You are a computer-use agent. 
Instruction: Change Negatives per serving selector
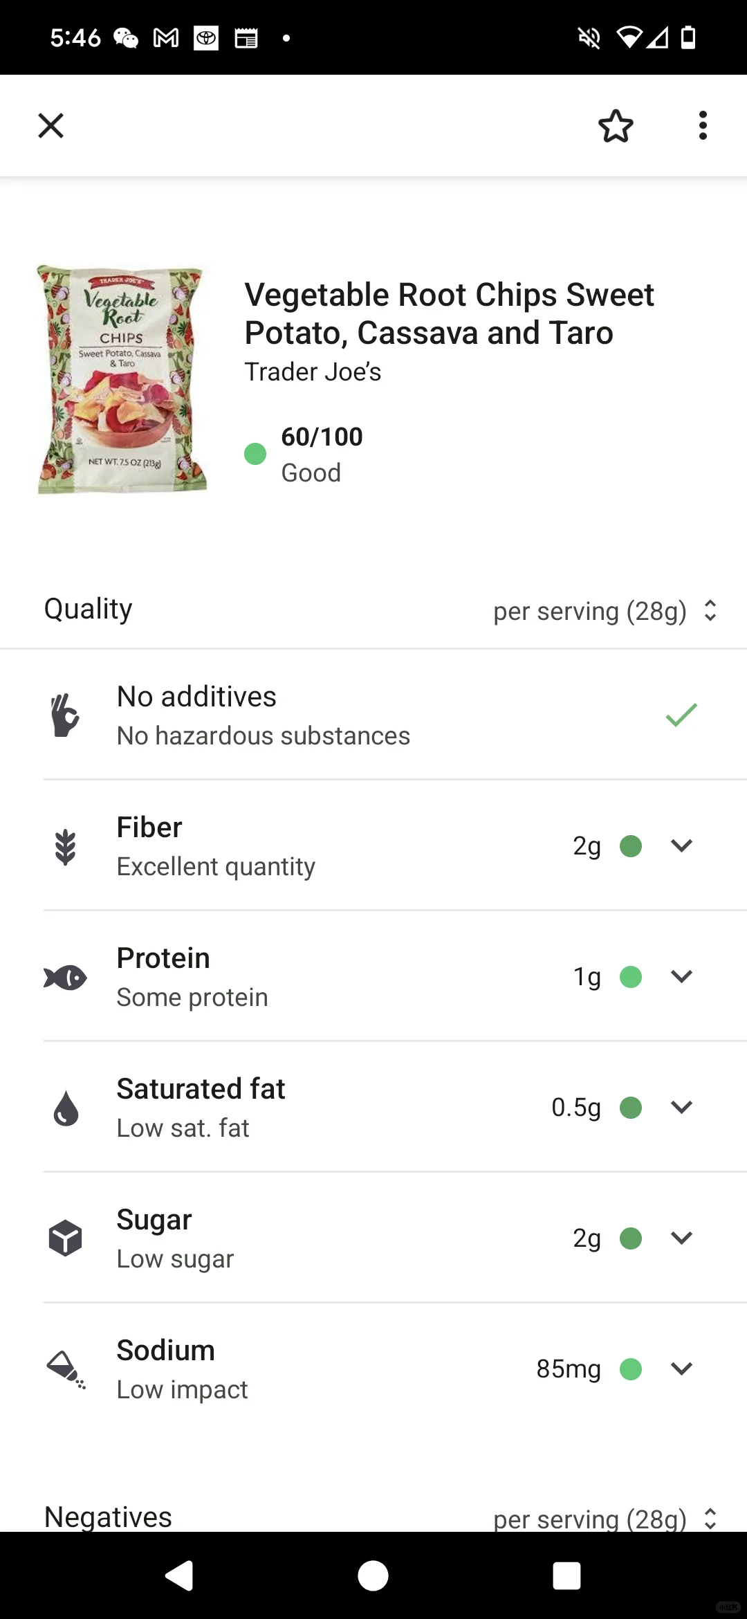[605, 1519]
